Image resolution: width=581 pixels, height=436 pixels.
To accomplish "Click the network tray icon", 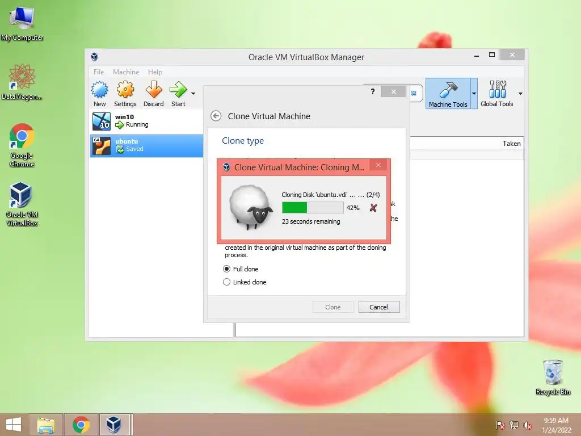I will pyautogui.click(x=514, y=425).
